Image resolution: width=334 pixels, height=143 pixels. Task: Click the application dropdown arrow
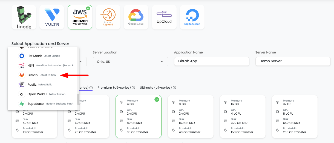[80, 62]
